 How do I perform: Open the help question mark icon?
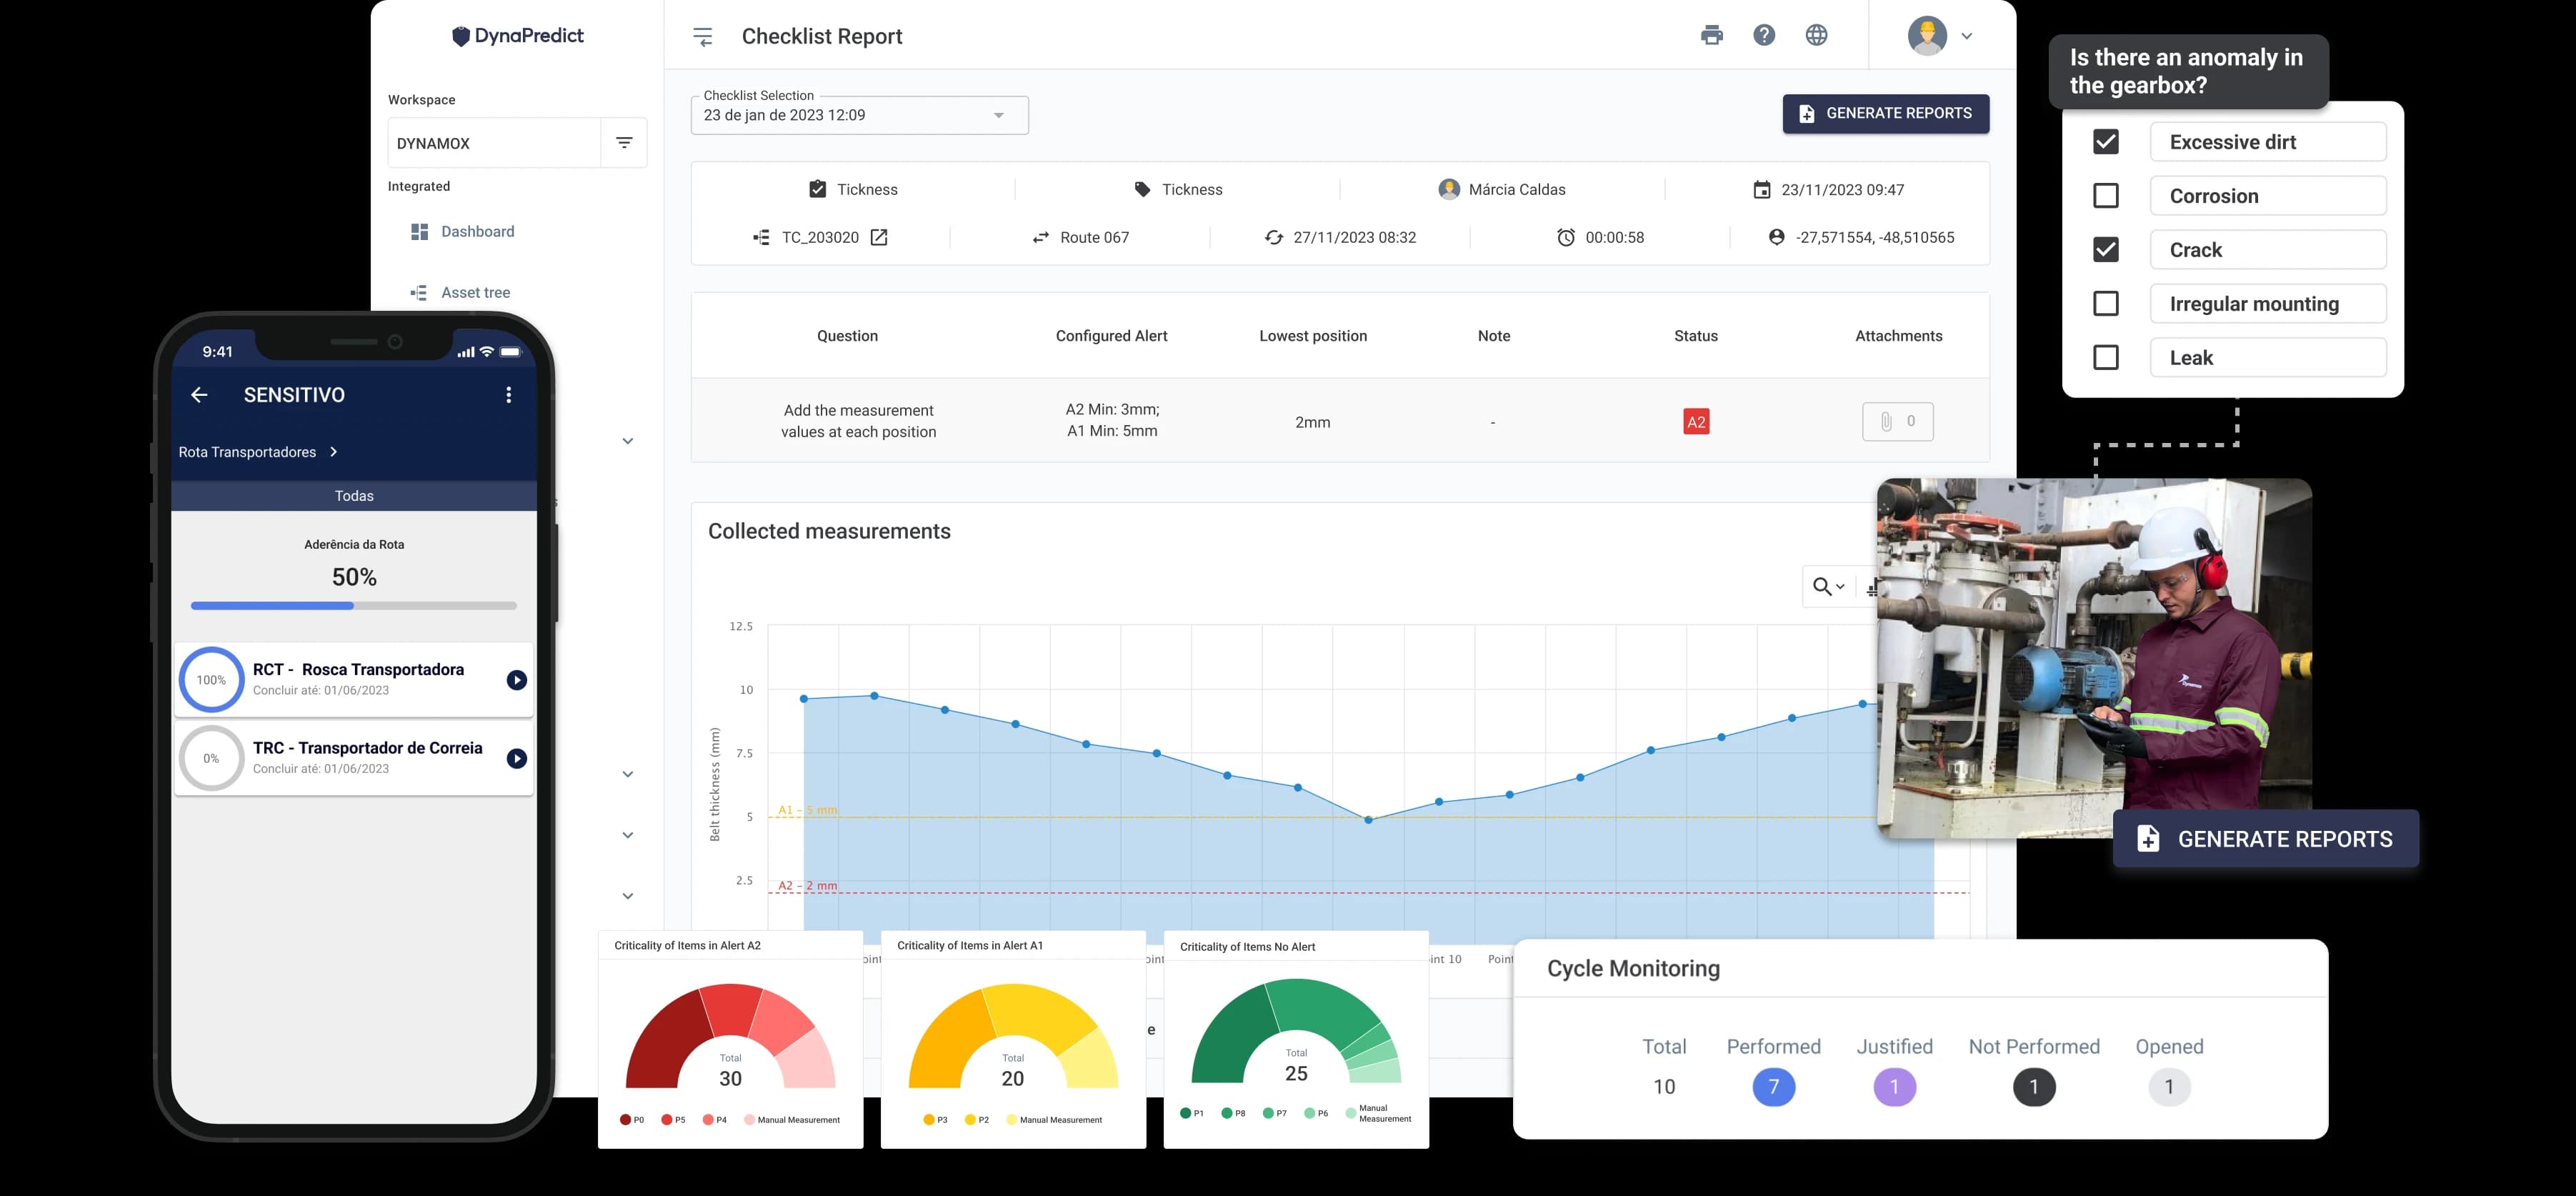[x=1764, y=36]
